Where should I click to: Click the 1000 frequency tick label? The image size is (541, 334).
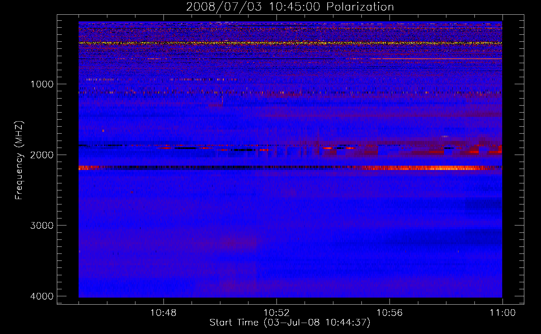tap(42, 84)
